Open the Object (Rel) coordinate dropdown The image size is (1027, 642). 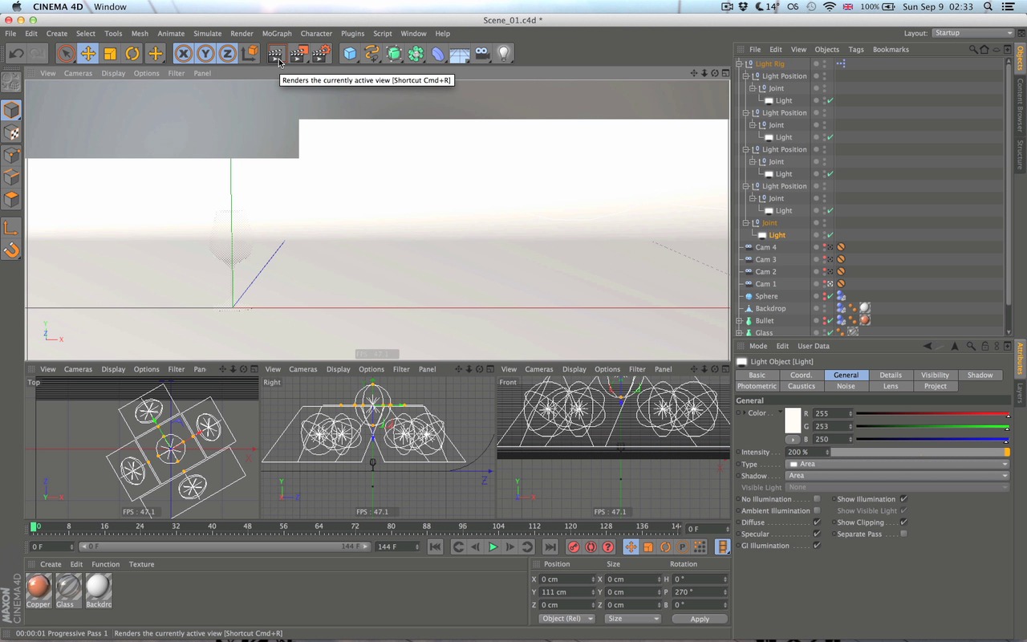567,619
